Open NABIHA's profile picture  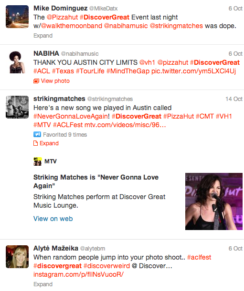[17, 62]
